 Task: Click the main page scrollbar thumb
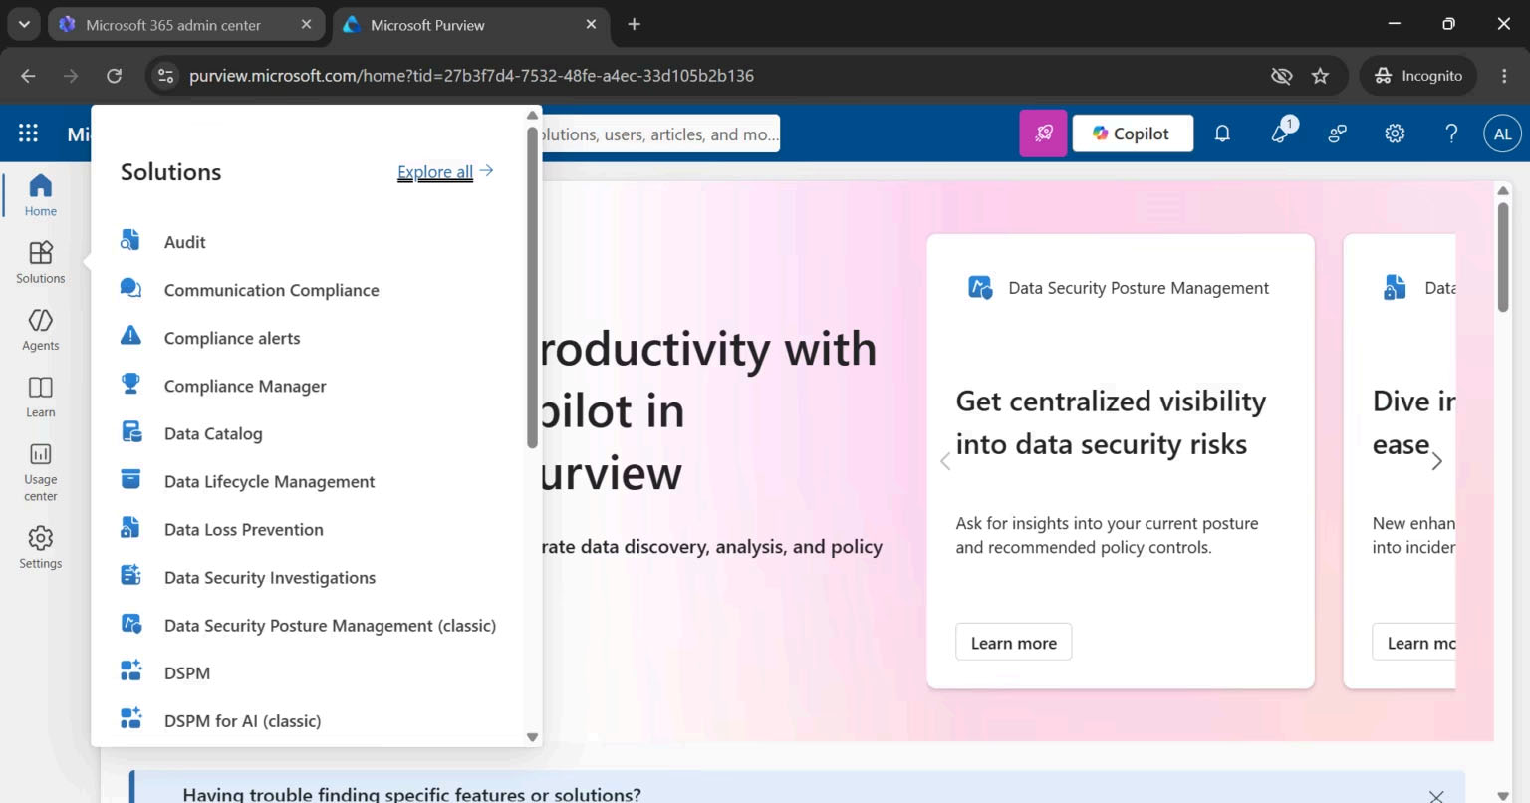tap(1503, 257)
